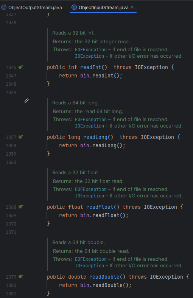Click 'return bin.readDouble();' statement
The height and width of the screenshot is (298, 193).
tap(95, 285)
